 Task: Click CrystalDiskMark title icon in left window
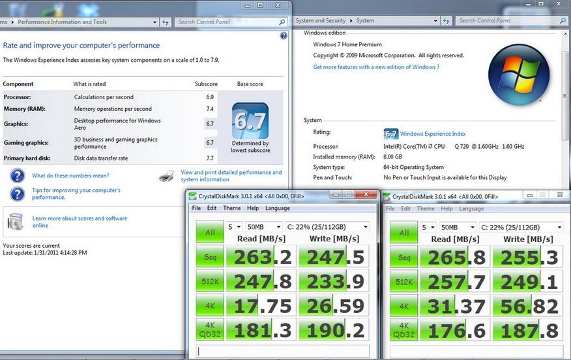click(x=192, y=196)
